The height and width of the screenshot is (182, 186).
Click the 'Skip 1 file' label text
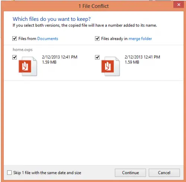click(47, 173)
